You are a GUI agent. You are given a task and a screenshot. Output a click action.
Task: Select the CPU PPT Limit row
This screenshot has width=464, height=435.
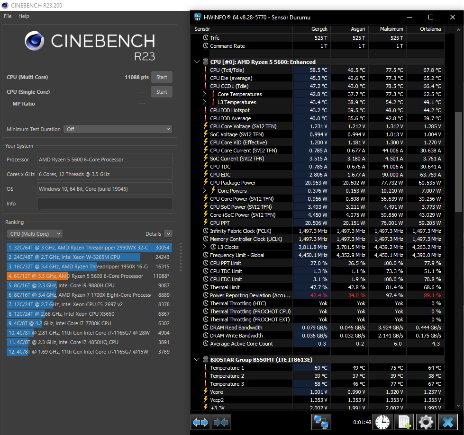tap(318, 263)
